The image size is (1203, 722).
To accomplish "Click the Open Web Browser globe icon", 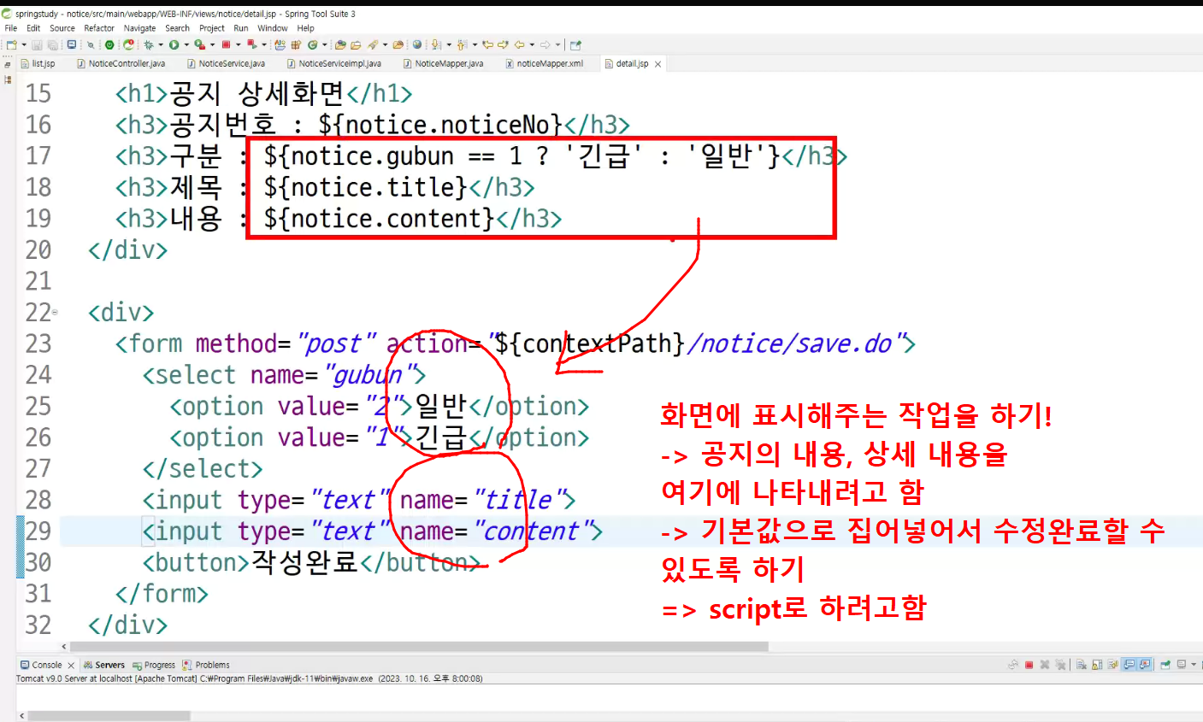I will coord(417,44).
